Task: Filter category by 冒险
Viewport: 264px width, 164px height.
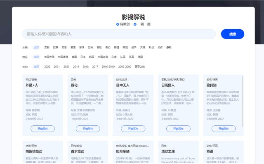Action: (x=99, y=47)
